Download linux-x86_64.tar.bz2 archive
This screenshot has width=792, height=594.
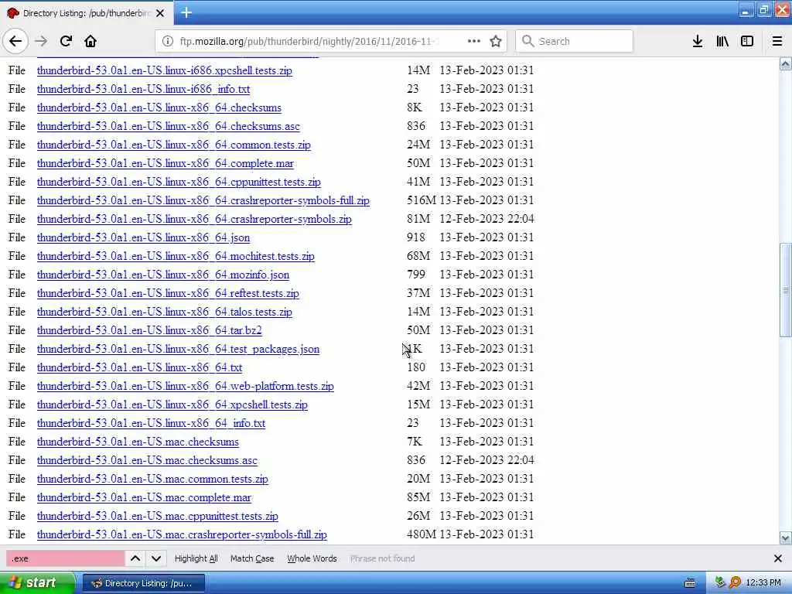click(149, 330)
